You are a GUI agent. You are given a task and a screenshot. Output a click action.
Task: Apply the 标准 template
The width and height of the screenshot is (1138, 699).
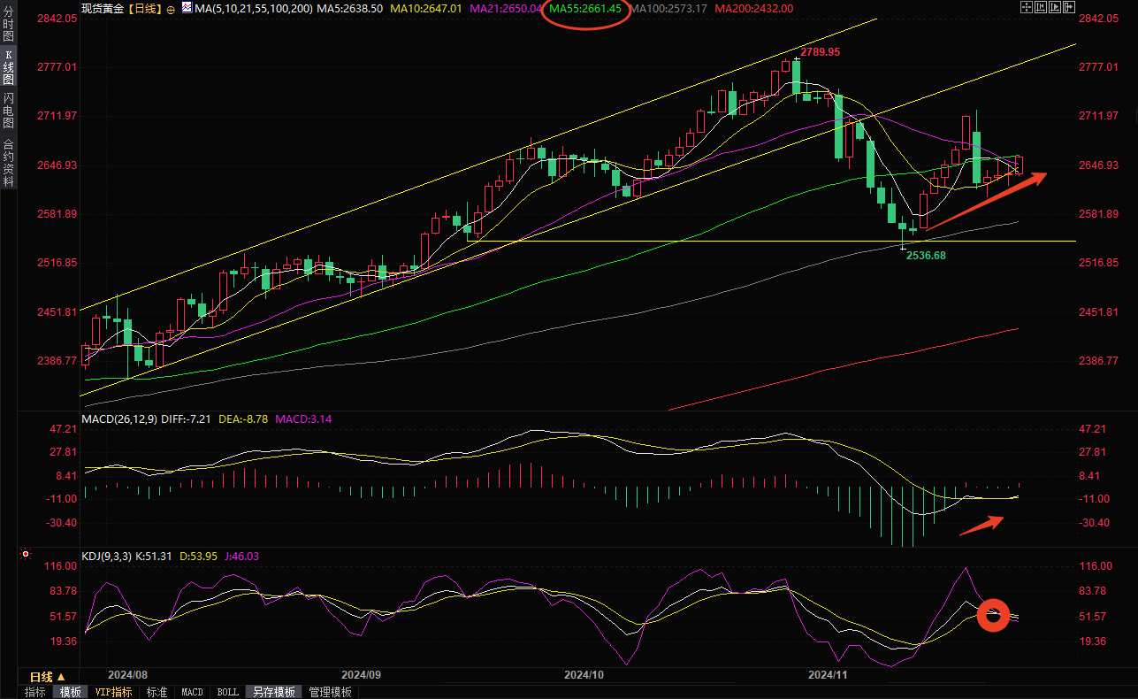pos(157,692)
